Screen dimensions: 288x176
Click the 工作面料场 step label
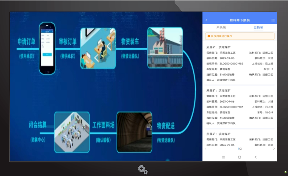click(x=103, y=125)
